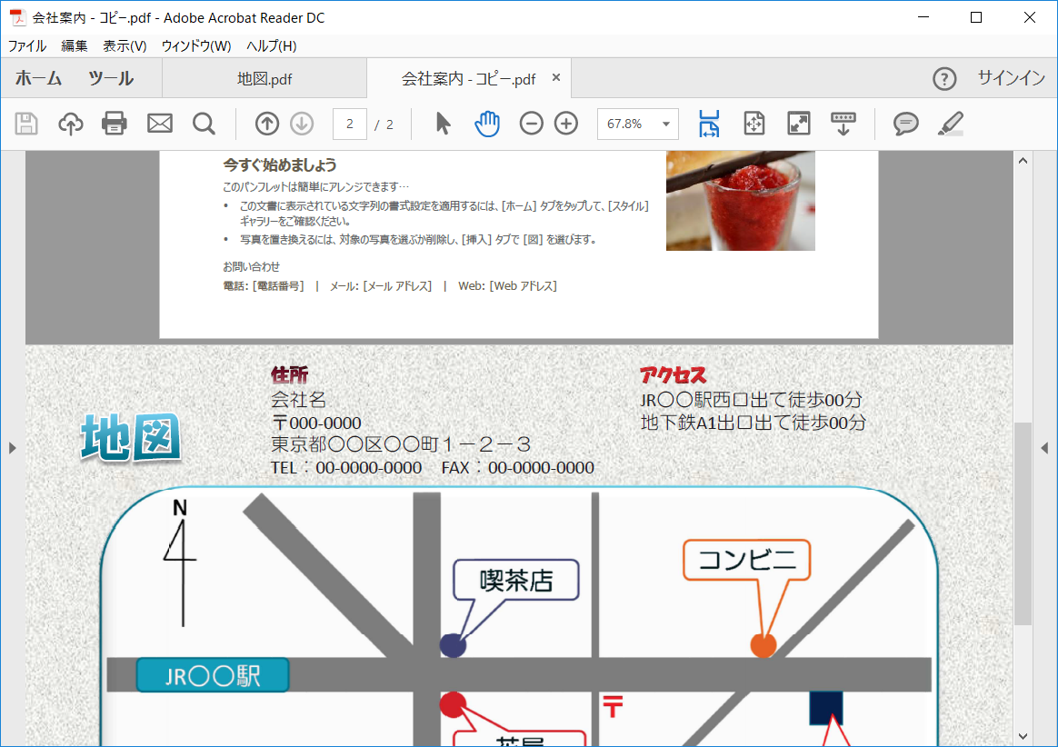Switch to the Selection arrow tool

442,123
